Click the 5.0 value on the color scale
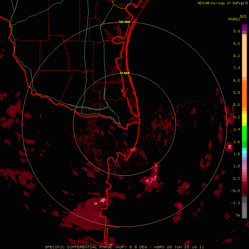 237,105
